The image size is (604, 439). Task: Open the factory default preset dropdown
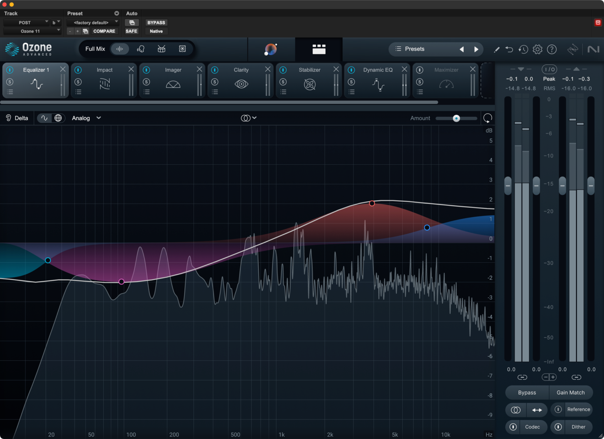pos(93,22)
